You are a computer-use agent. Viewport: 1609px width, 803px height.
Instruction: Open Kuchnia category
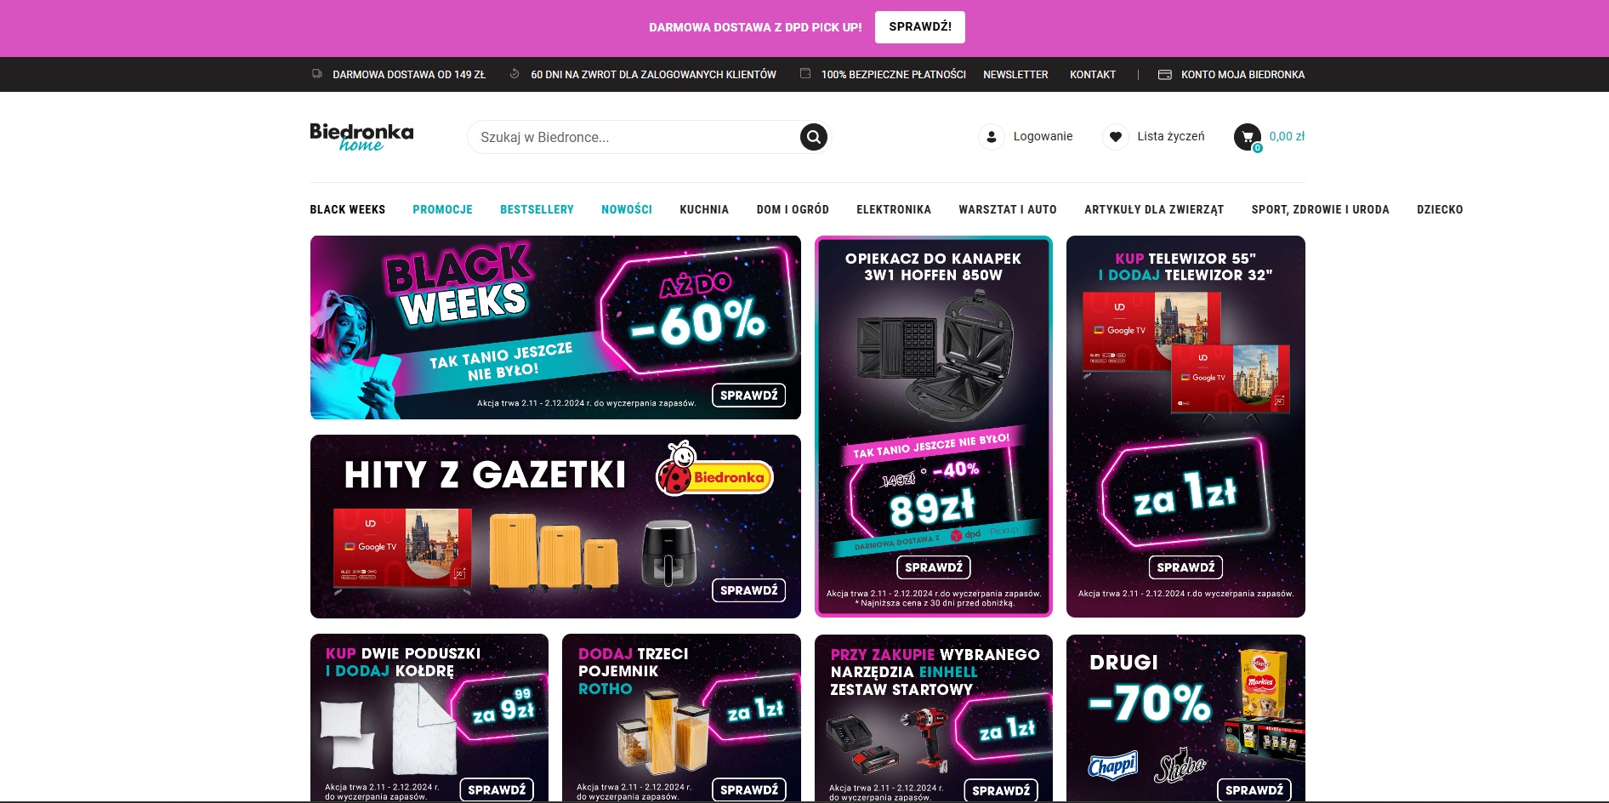click(704, 209)
